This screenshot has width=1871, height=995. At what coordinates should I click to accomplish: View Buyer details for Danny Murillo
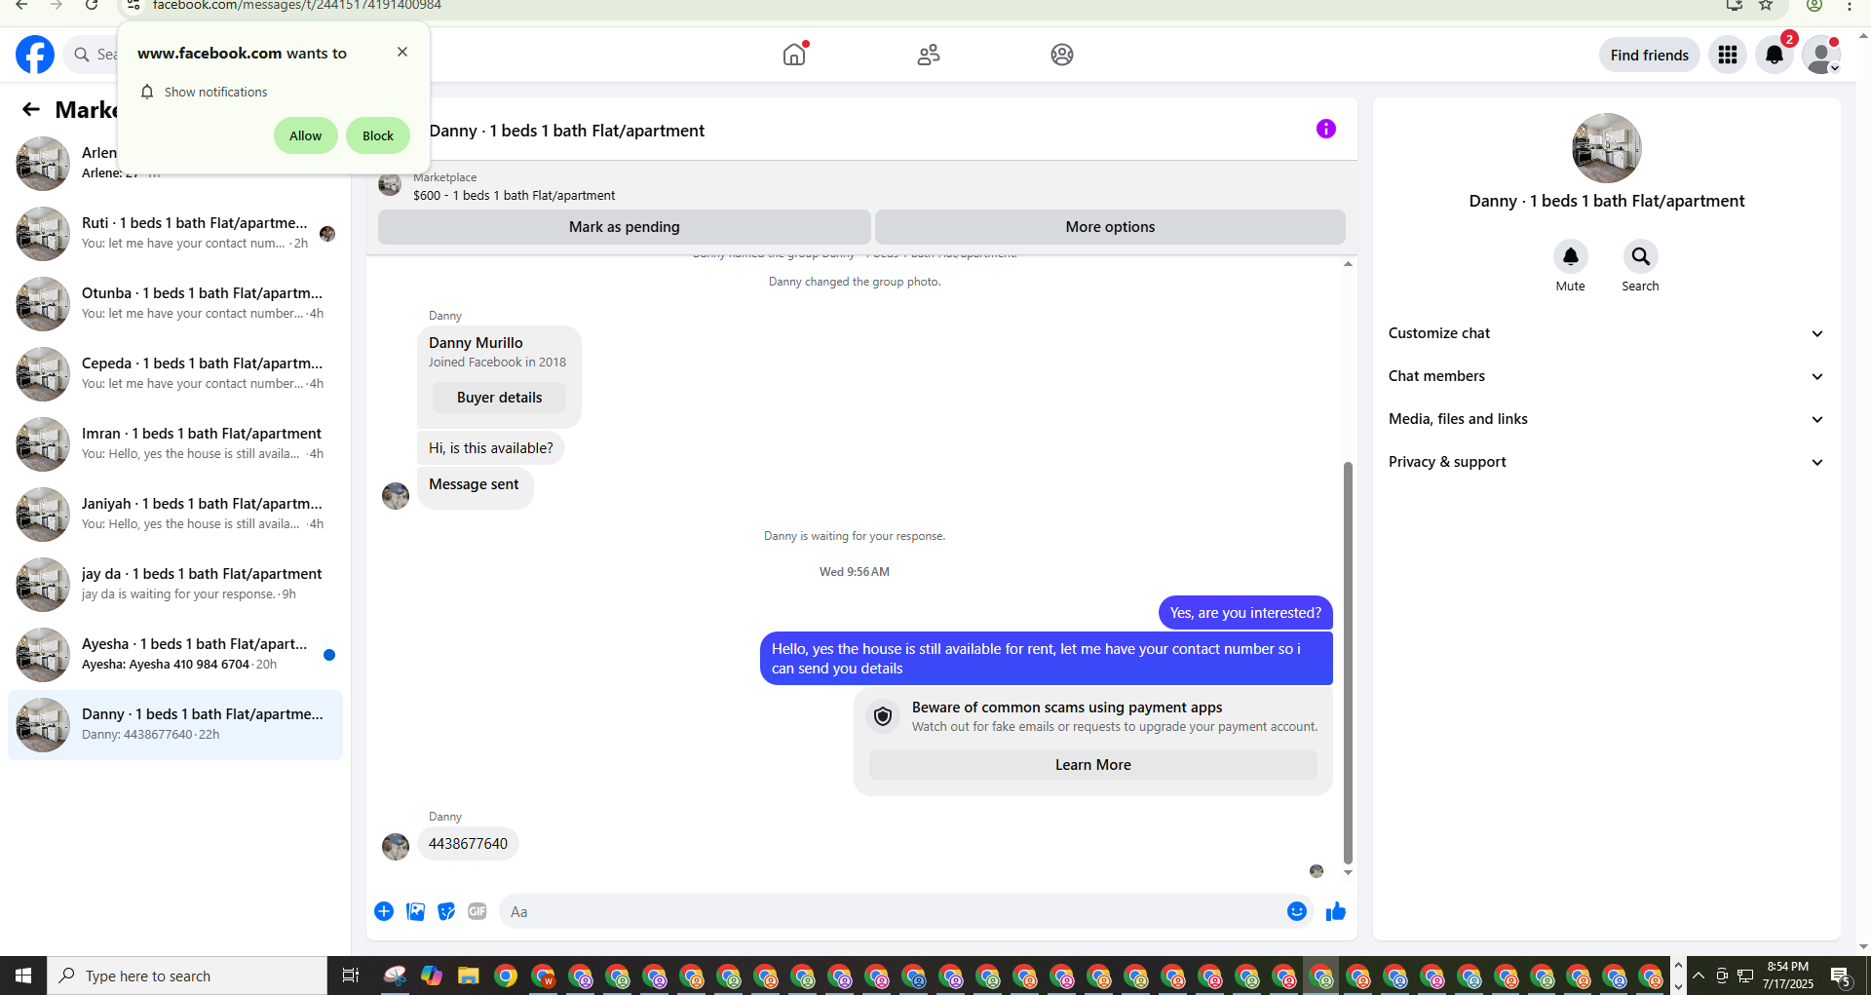tap(499, 397)
